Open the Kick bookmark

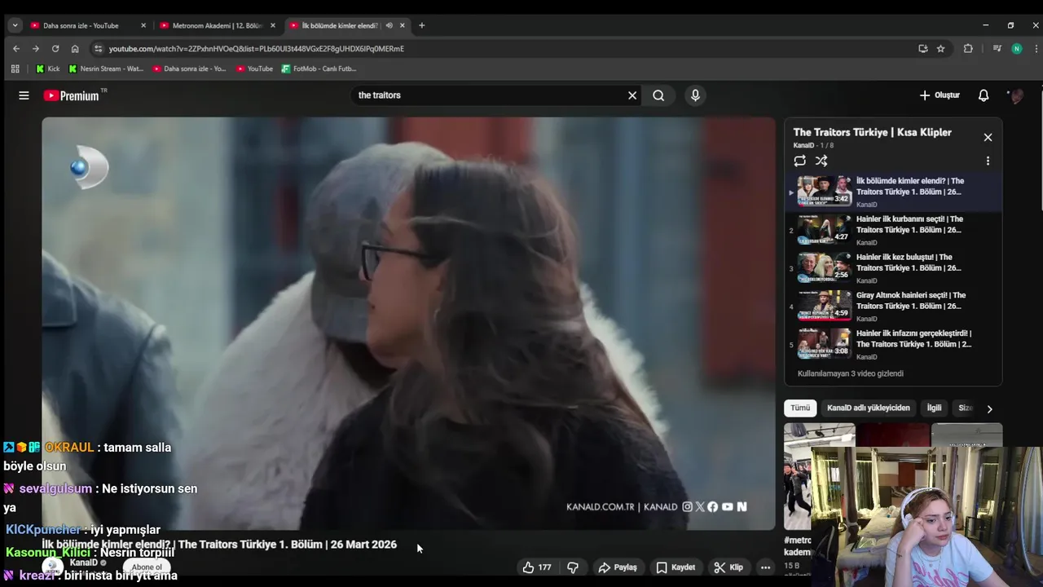(x=47, y=69)
